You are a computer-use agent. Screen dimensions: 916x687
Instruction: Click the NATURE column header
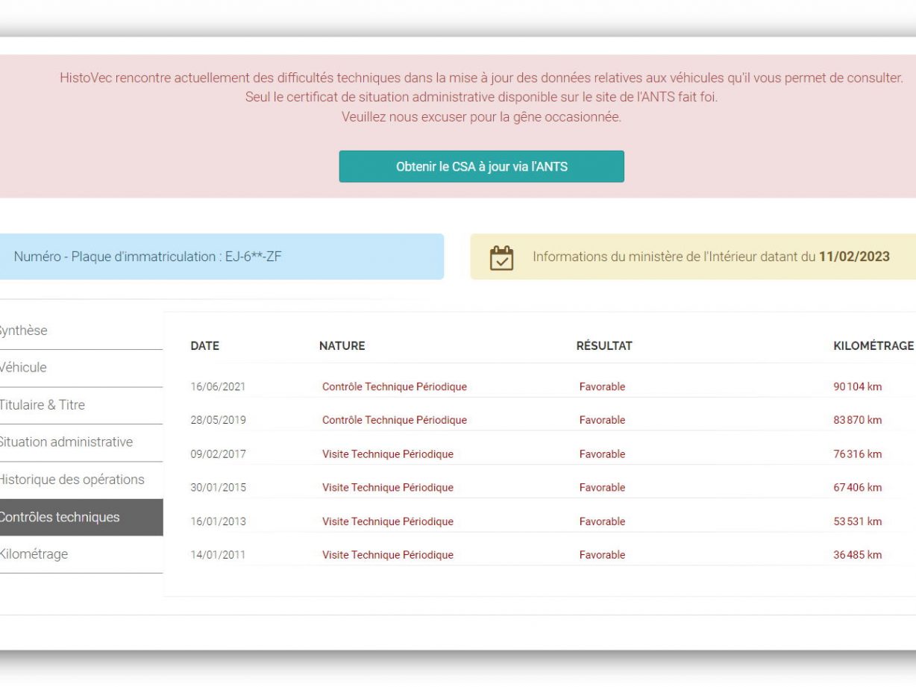pos(342,345)
